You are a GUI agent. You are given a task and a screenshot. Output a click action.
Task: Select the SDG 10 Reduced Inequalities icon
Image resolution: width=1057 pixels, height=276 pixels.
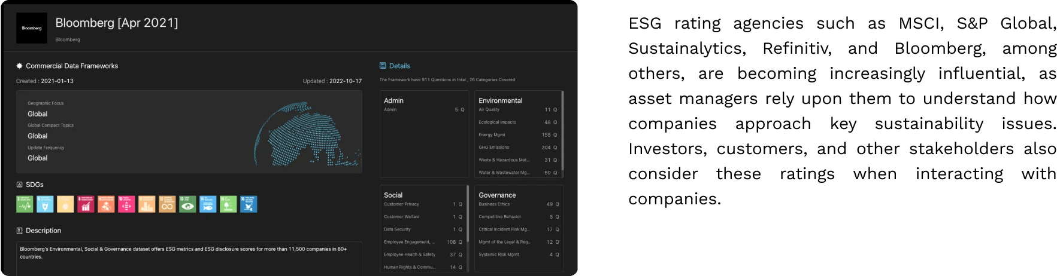tap(126, 204)
